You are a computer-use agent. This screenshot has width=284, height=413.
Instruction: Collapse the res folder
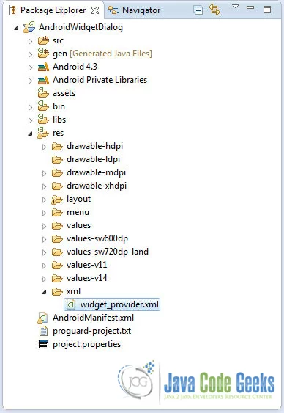(31, 134)
